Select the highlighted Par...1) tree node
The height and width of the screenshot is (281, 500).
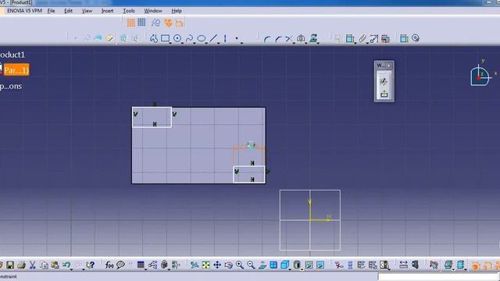tap(16, 70)
